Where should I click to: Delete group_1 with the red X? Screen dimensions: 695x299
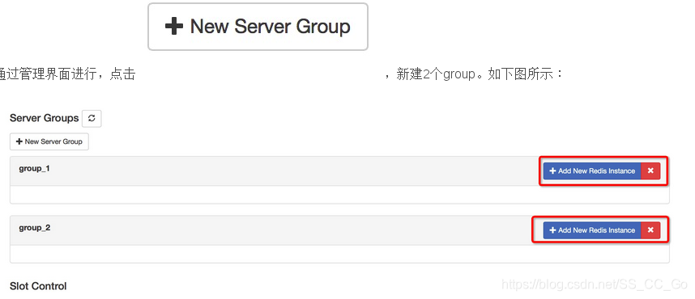[650, 171]
